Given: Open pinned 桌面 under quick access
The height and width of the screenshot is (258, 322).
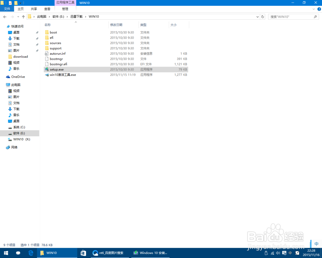Looking at the screenshot, I should coord(16,32).
